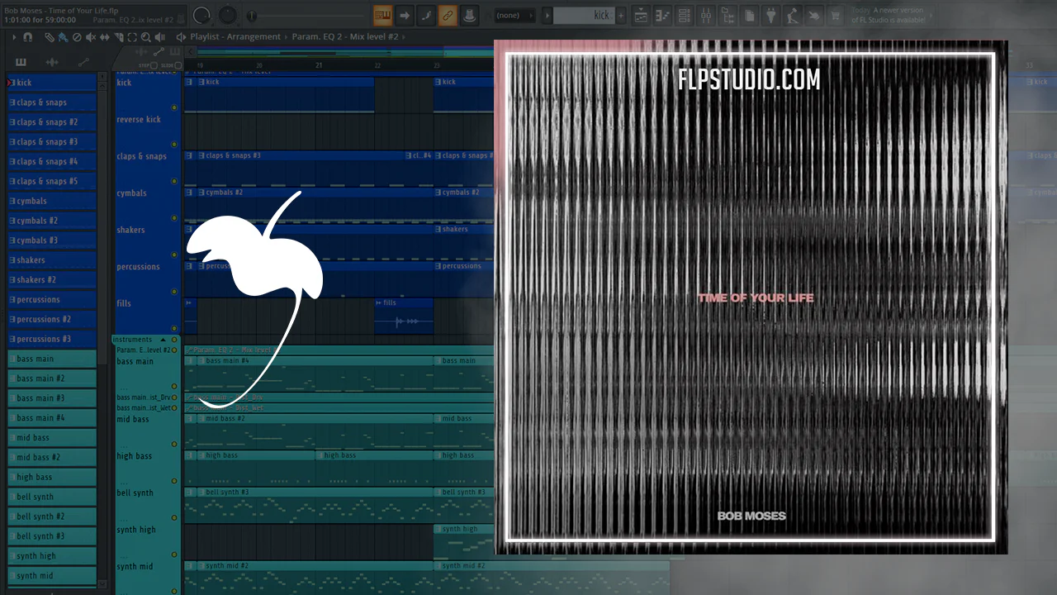The image size is (1057, 595).
Task: Click Param. EQ 2 - Mix level #2 breadcrumb
Action: 345,37
